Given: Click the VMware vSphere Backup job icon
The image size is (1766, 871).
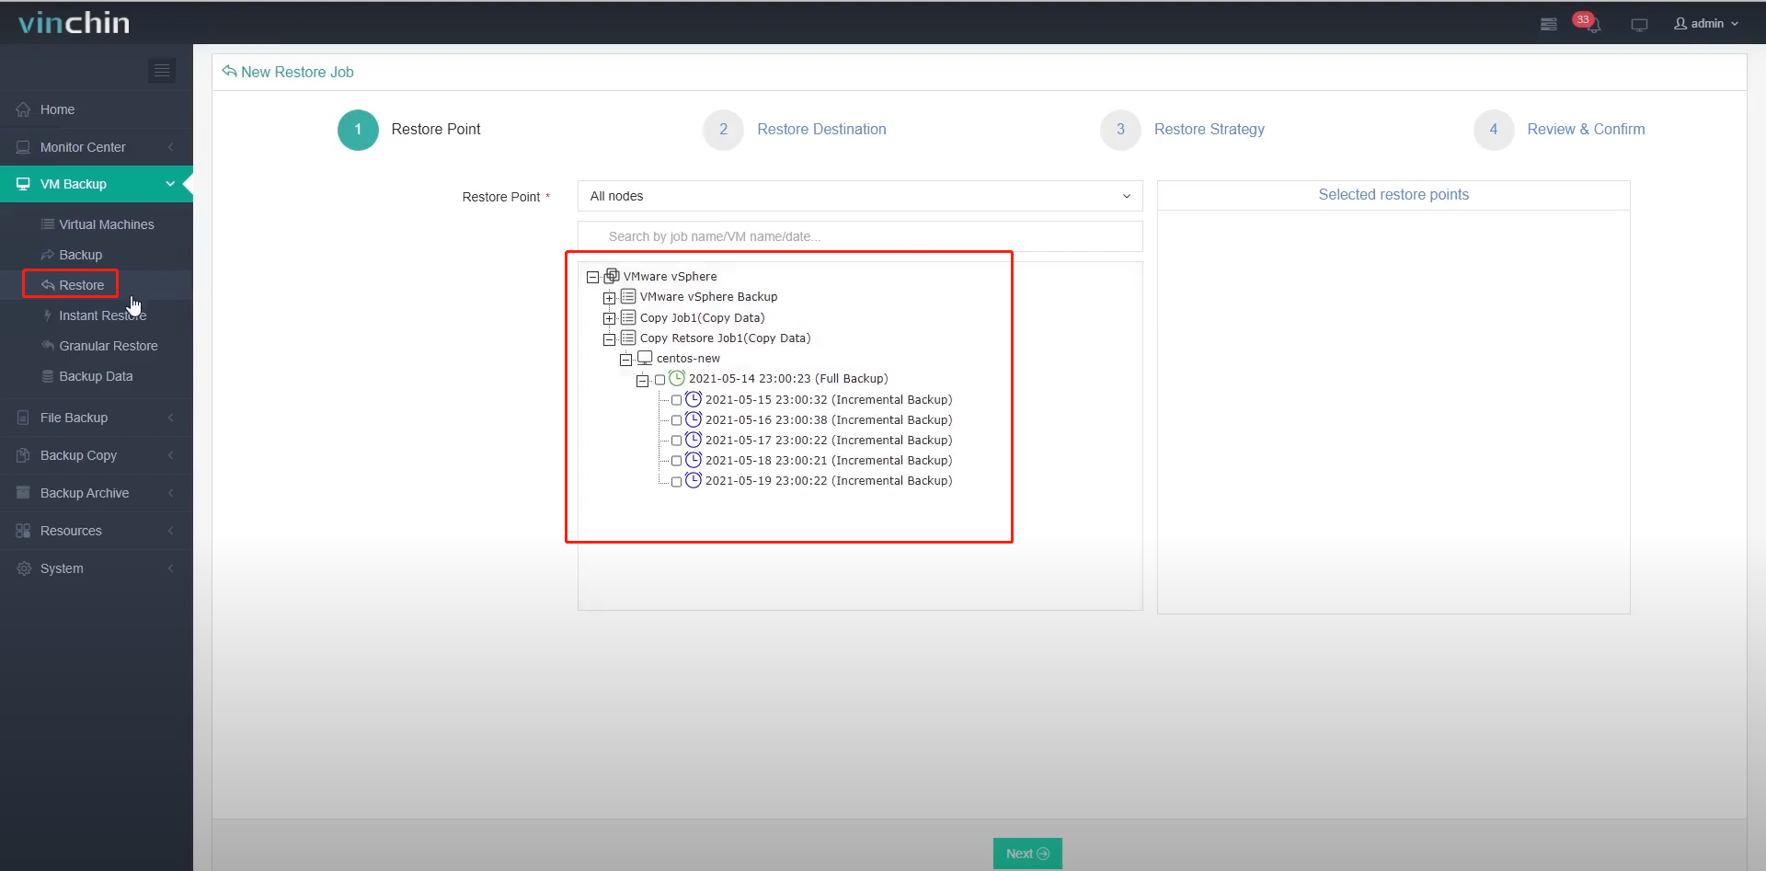Looking at the screenshot, I should pos(628,296).
